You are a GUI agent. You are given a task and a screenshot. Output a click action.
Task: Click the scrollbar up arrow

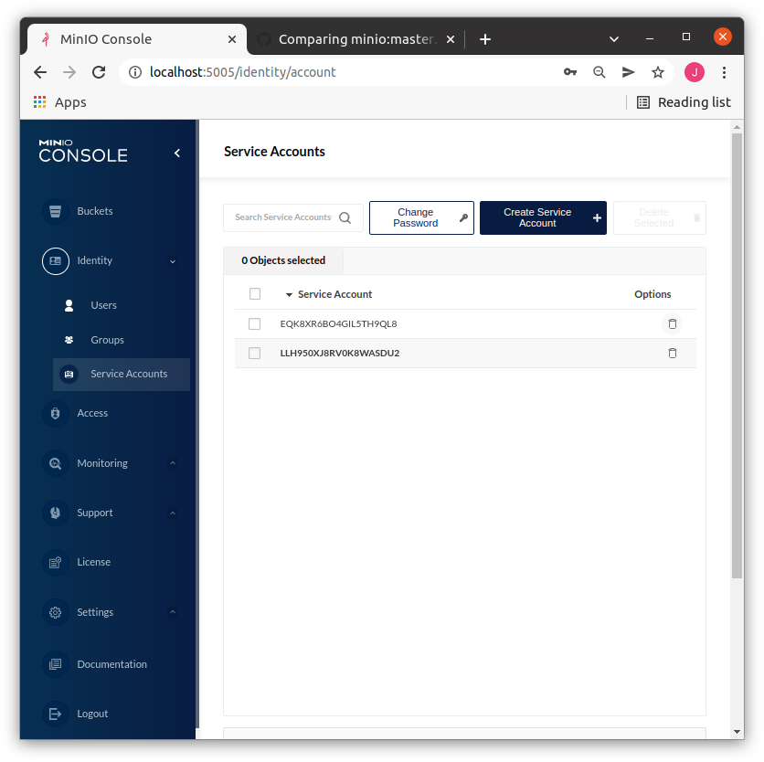click(737, 127)
